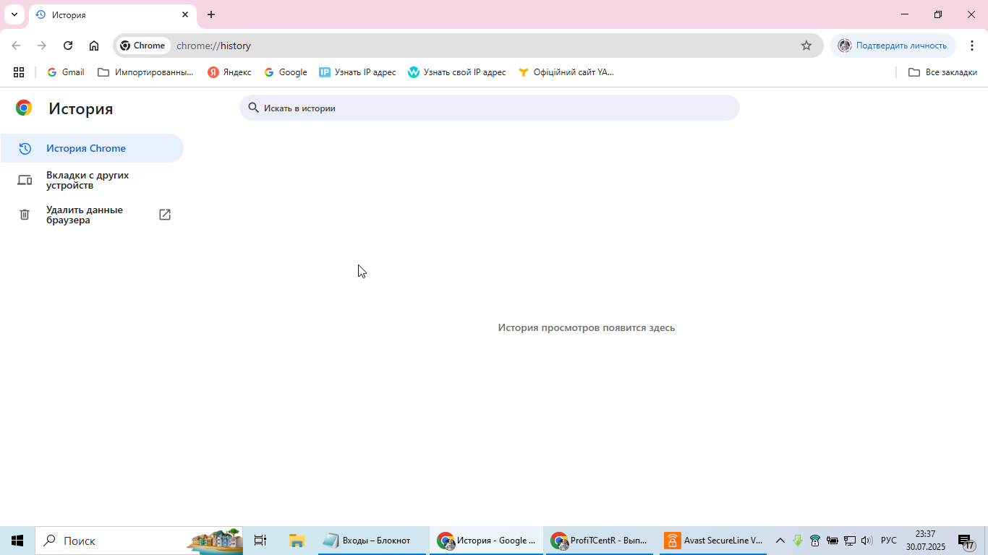Image resolution: width=988 pixels, height=555 pixels.
Task: Switch to История - Google Chrome taskbar item
Action: (486, 541)
